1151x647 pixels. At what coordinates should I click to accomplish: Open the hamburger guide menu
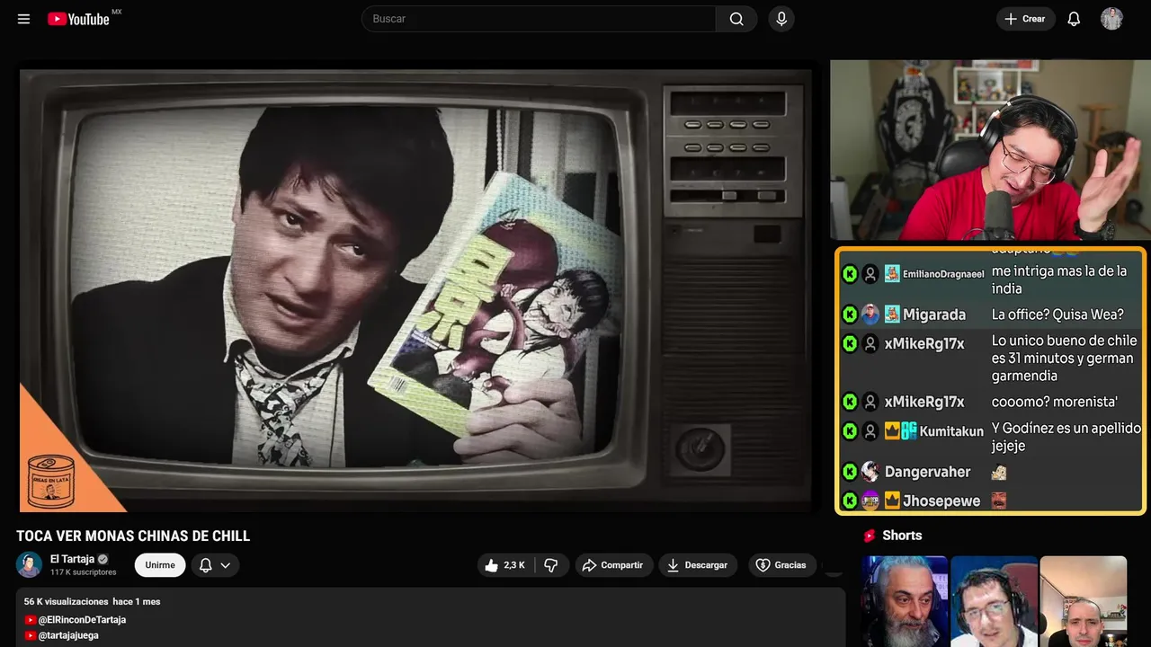[23, 19]
